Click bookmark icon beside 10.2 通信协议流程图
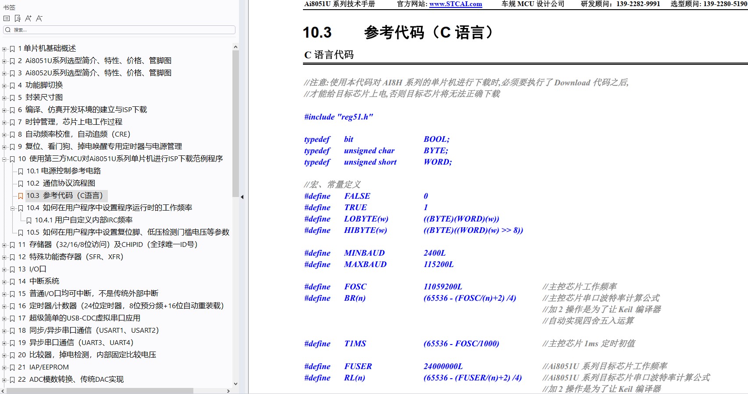The height and width of the screenshot is (394, 748). click(21, 183)
